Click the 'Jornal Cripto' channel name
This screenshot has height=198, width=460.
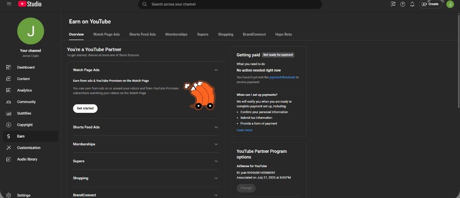pyautogui.click(x=31, y=56)
